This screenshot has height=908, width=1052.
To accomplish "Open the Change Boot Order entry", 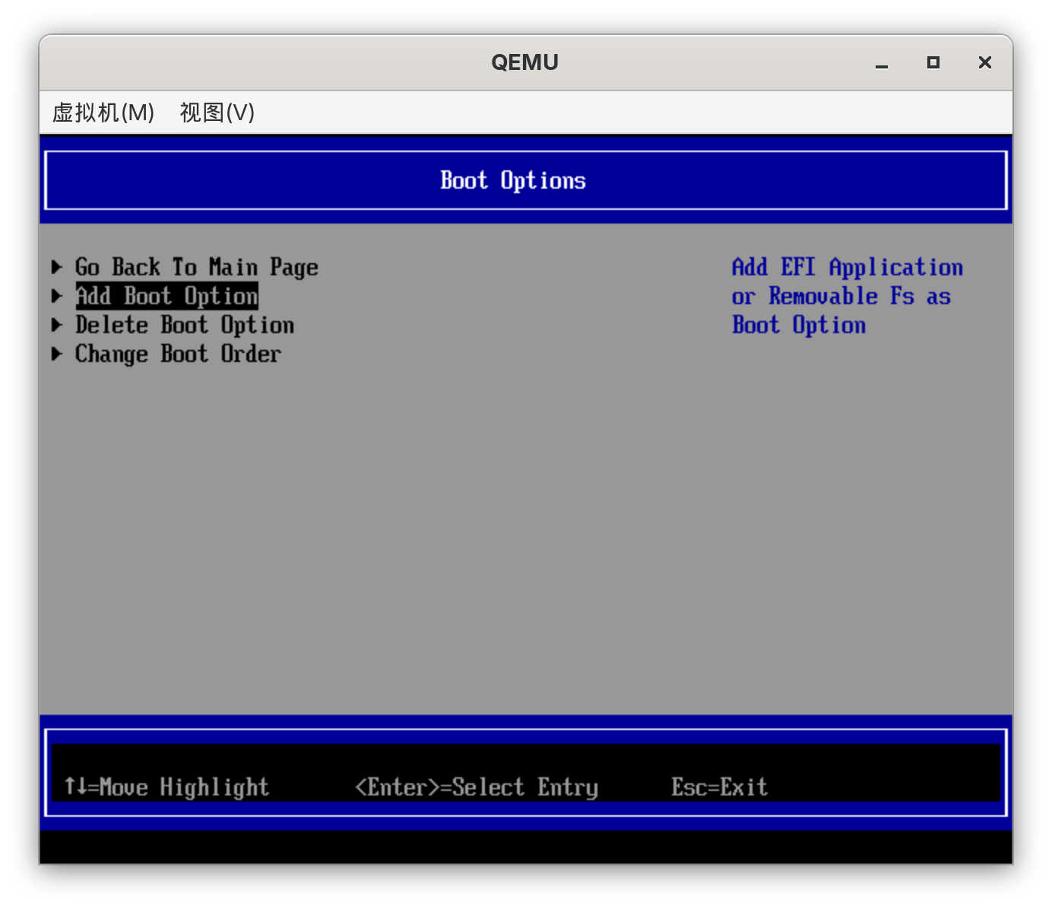I will 178,354.
